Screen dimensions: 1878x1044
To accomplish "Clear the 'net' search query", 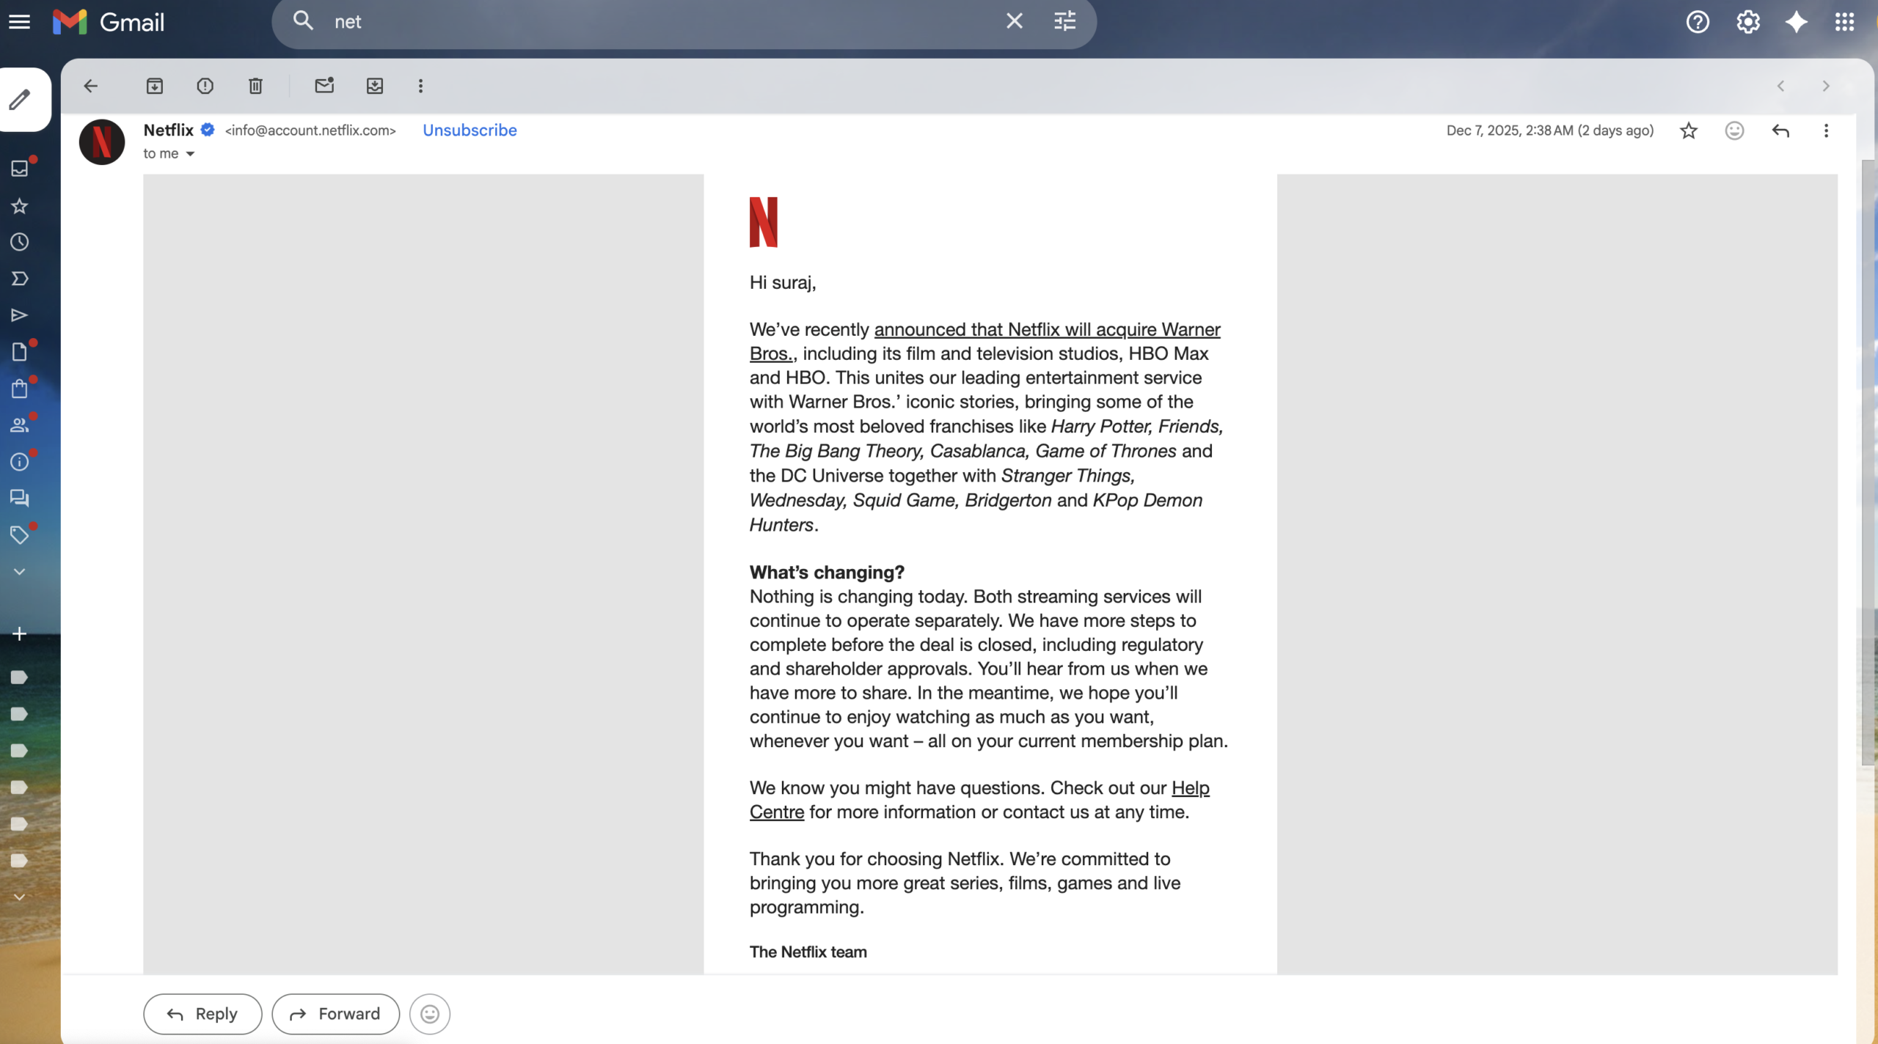I will [1015, 21].
